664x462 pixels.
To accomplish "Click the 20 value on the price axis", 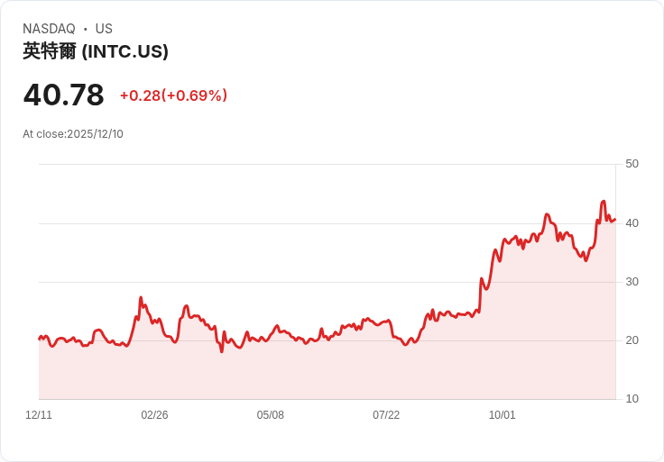I will pyautogui.click(x=632, y=340).
